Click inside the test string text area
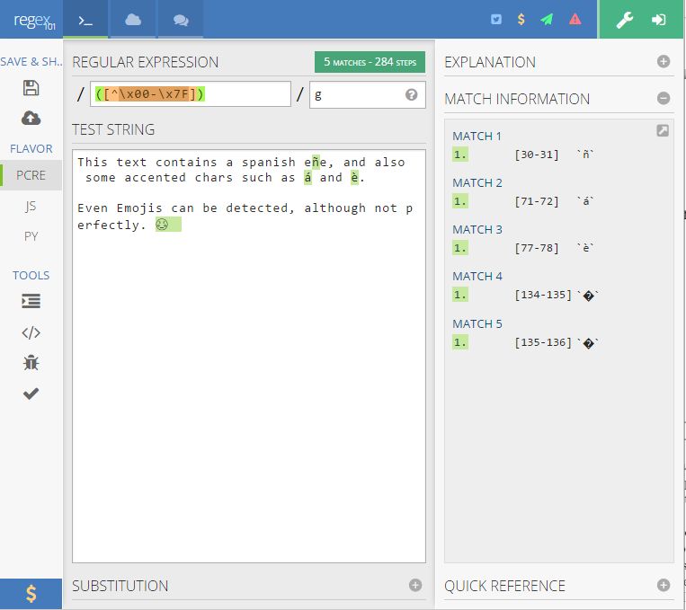The height and width of the screenshot is (610, 686). coord(249,356)
